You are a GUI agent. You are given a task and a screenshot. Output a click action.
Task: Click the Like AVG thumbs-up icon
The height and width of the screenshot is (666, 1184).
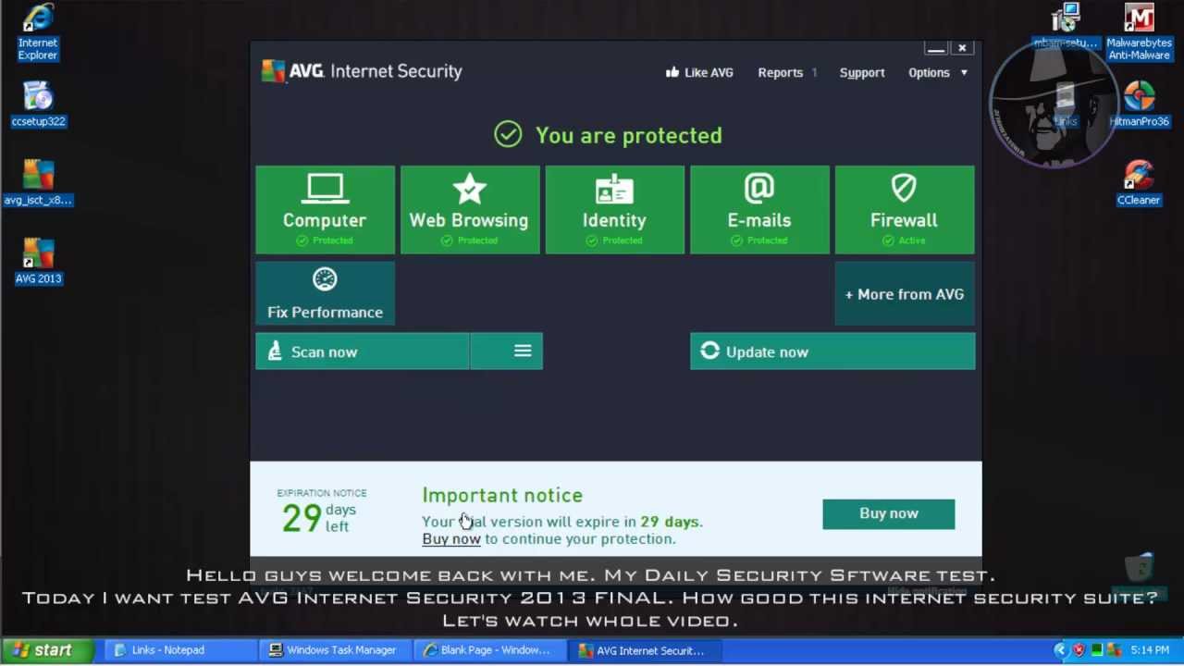(672, 72)
